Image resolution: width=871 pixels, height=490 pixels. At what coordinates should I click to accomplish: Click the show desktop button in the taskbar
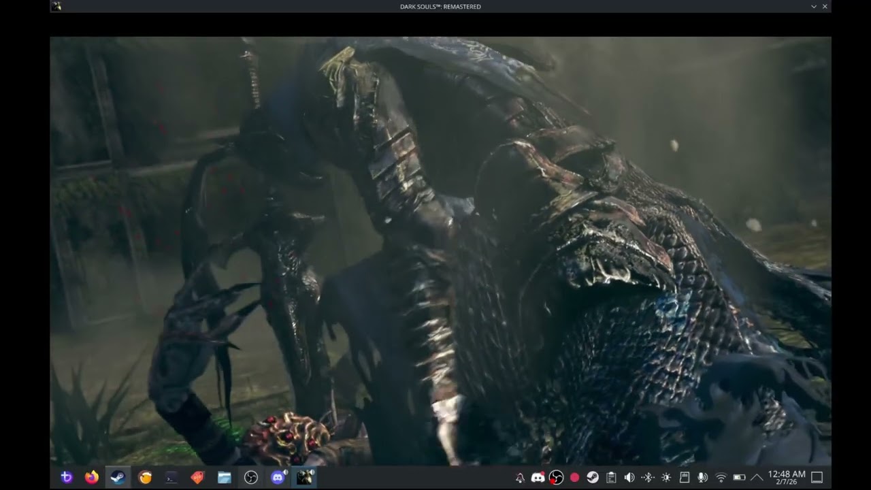[817, 478]
